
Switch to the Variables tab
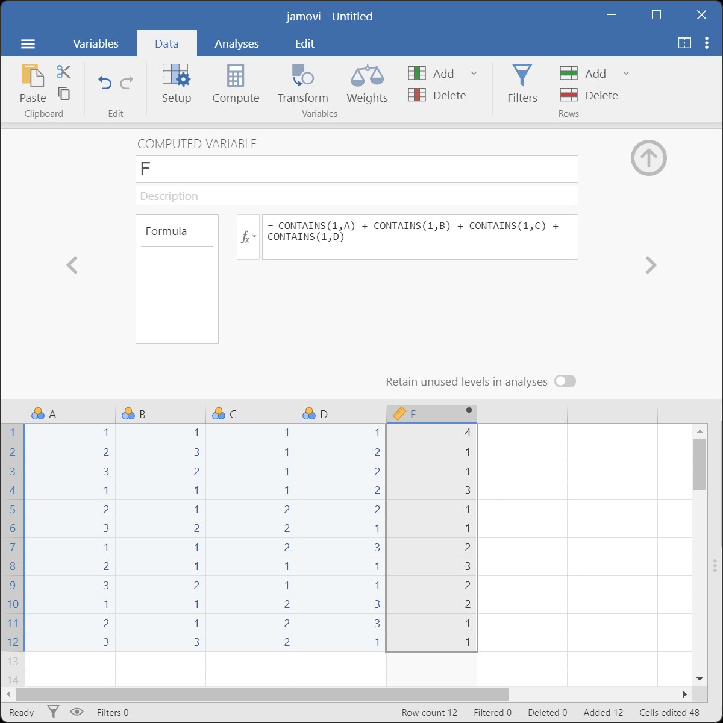96,43
